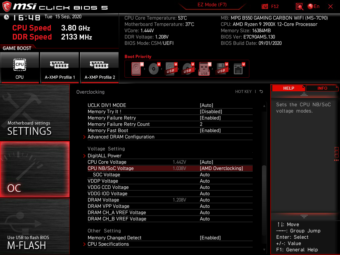
Task: Enable A-XMP Profile 1
Action: [x=60, y=67]
